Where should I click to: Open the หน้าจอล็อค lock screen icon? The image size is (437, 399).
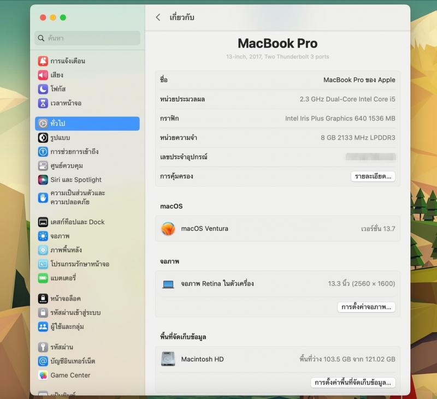(43, 299)
